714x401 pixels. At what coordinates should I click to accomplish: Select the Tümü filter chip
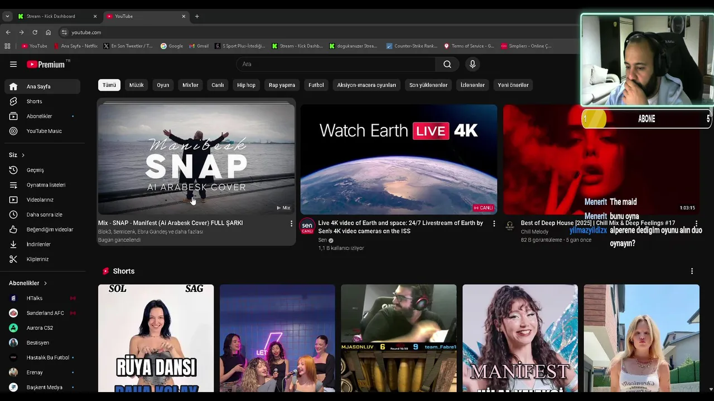[109, 85]
